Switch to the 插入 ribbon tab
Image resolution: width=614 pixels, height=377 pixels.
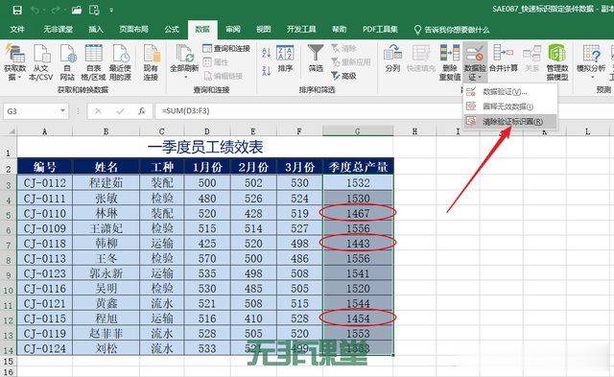(x=96, y=30)
